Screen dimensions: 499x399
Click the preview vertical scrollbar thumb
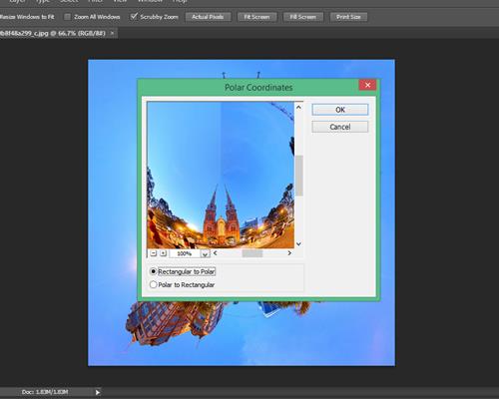coord(299,176)
